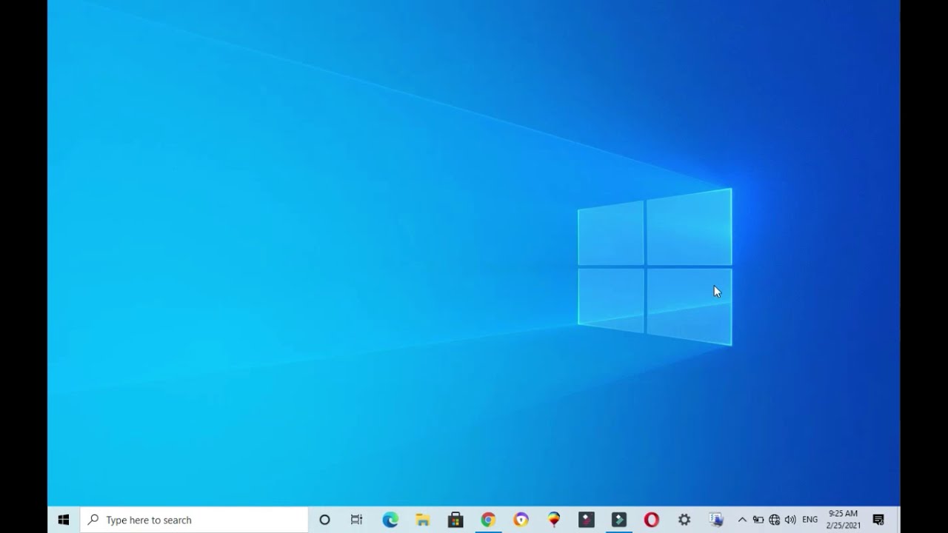
Task: Open the first dark Filmora taskbar icon
Action: 586,520
